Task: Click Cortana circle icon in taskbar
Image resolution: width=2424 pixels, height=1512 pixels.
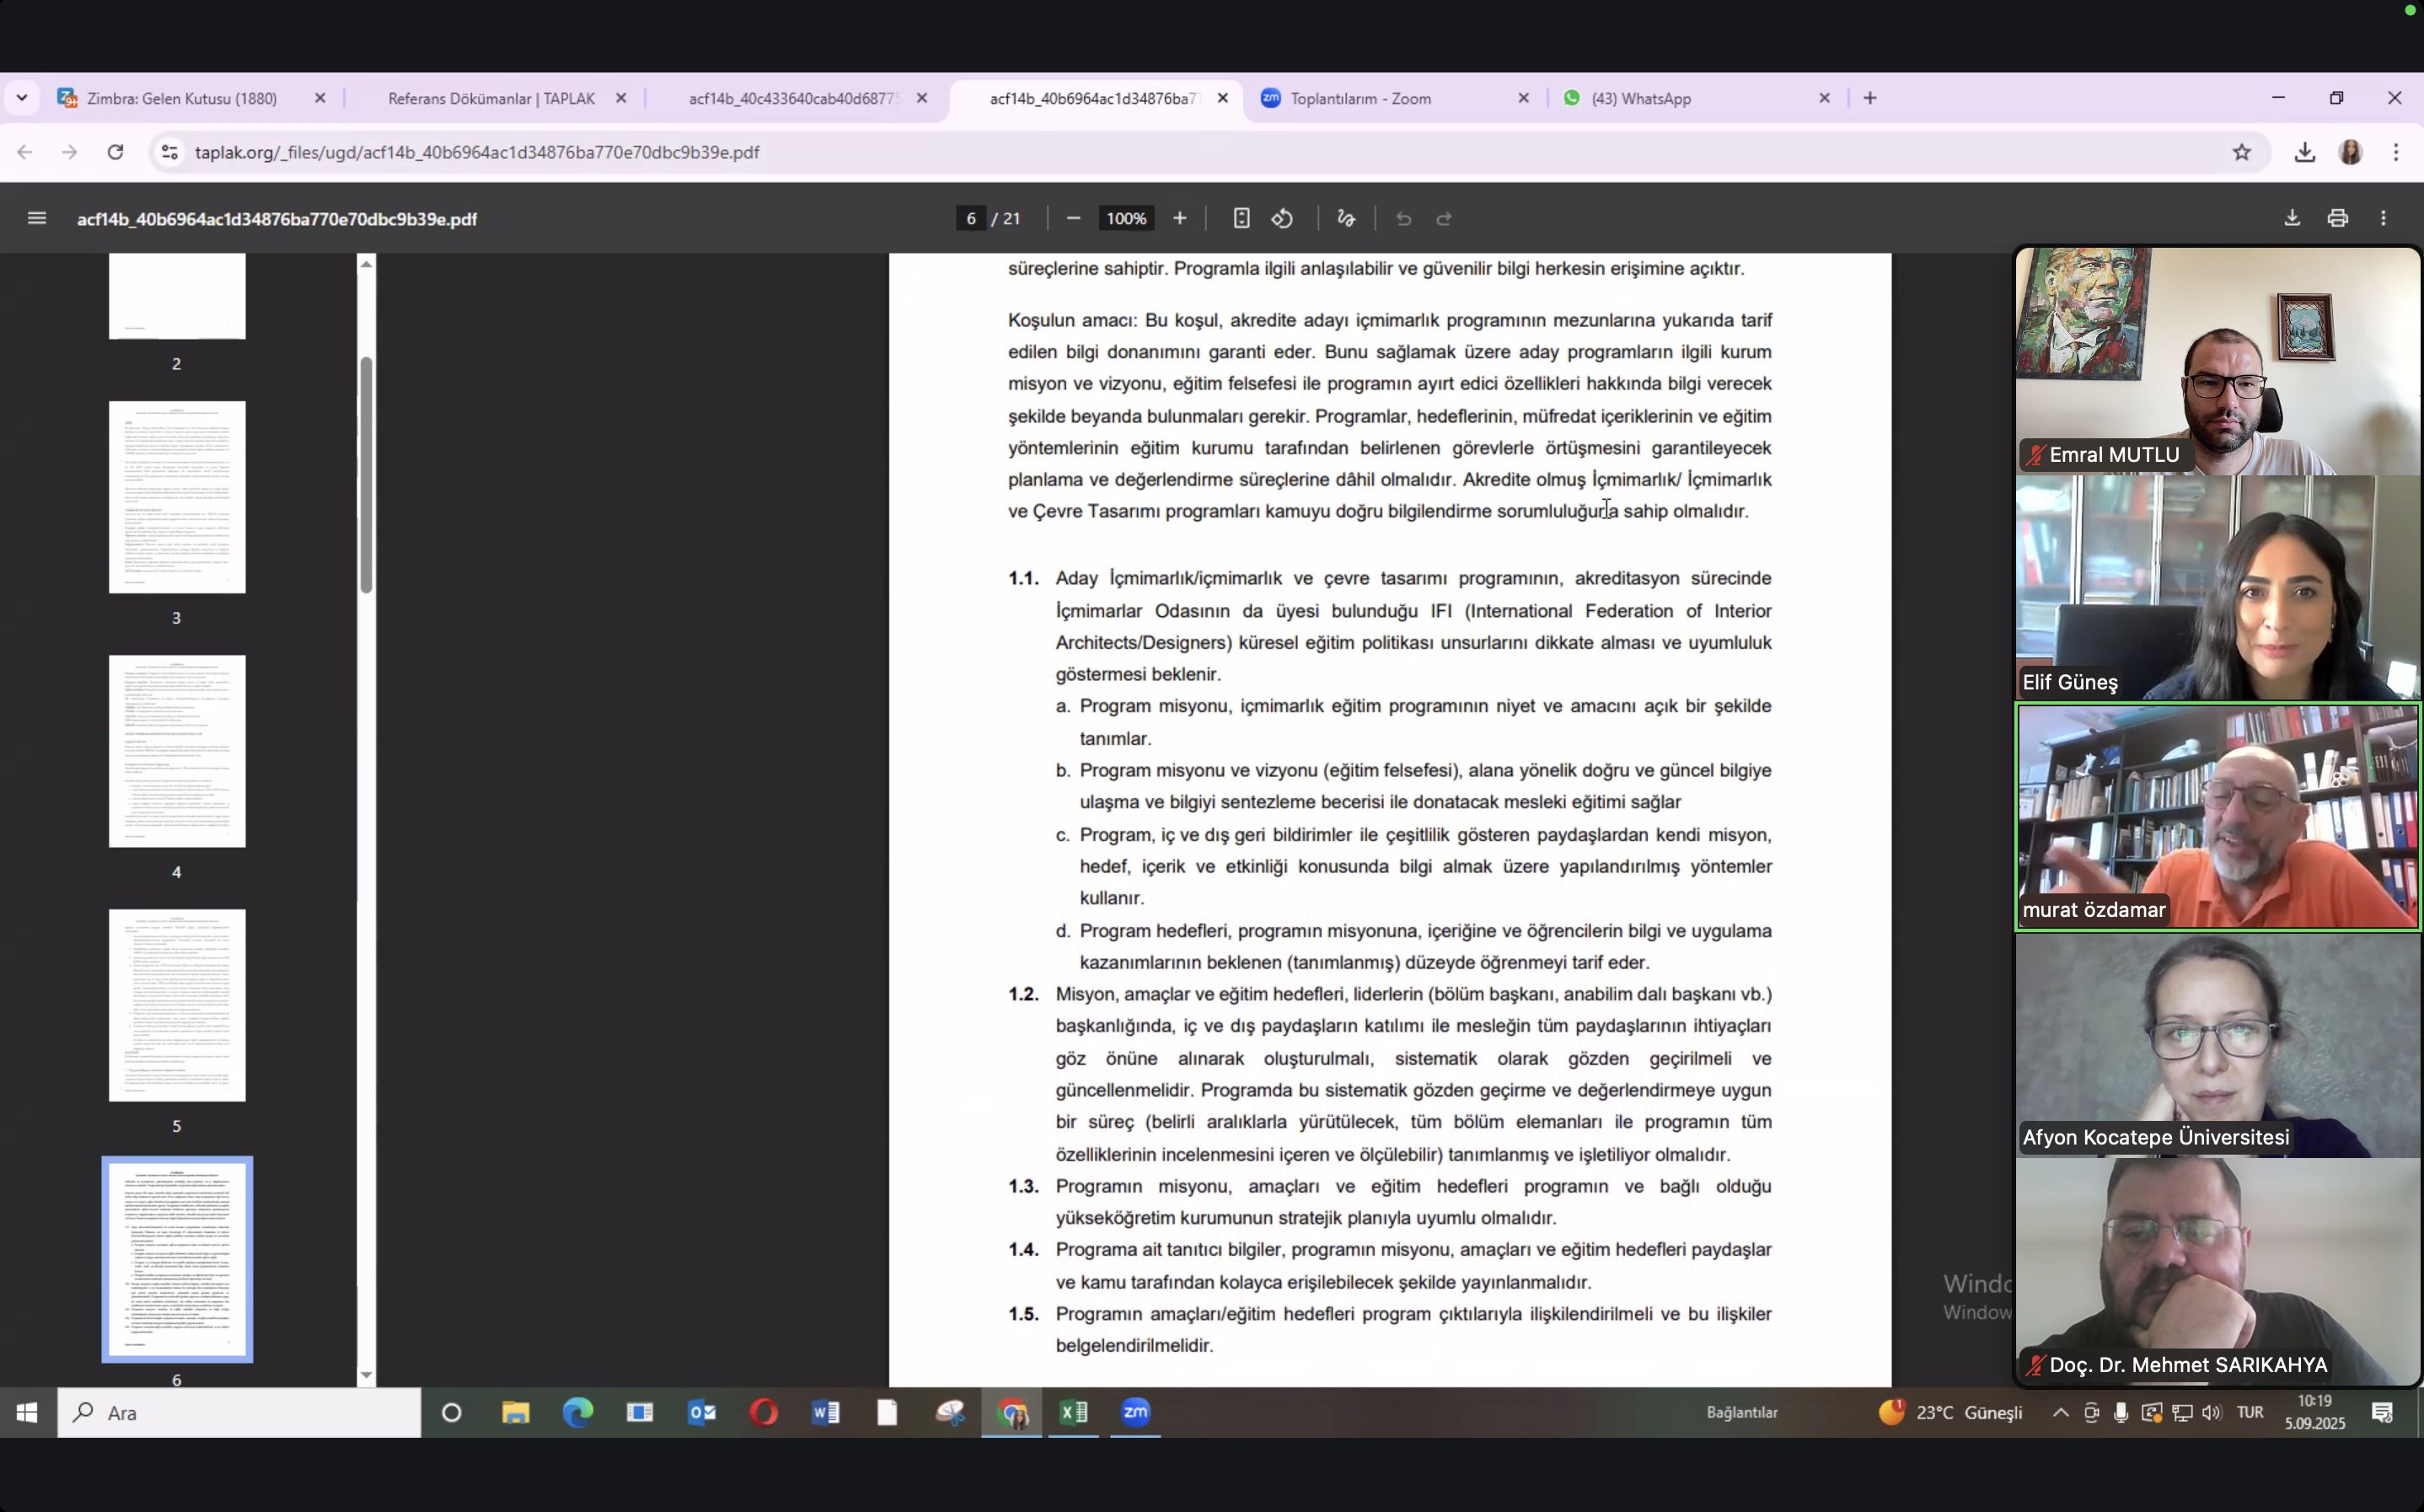Action: coord(452,1412)
